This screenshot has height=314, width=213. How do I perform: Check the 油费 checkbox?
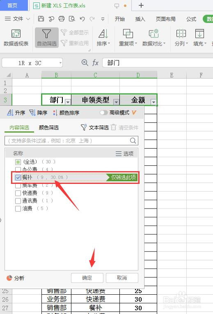point(18,209)
